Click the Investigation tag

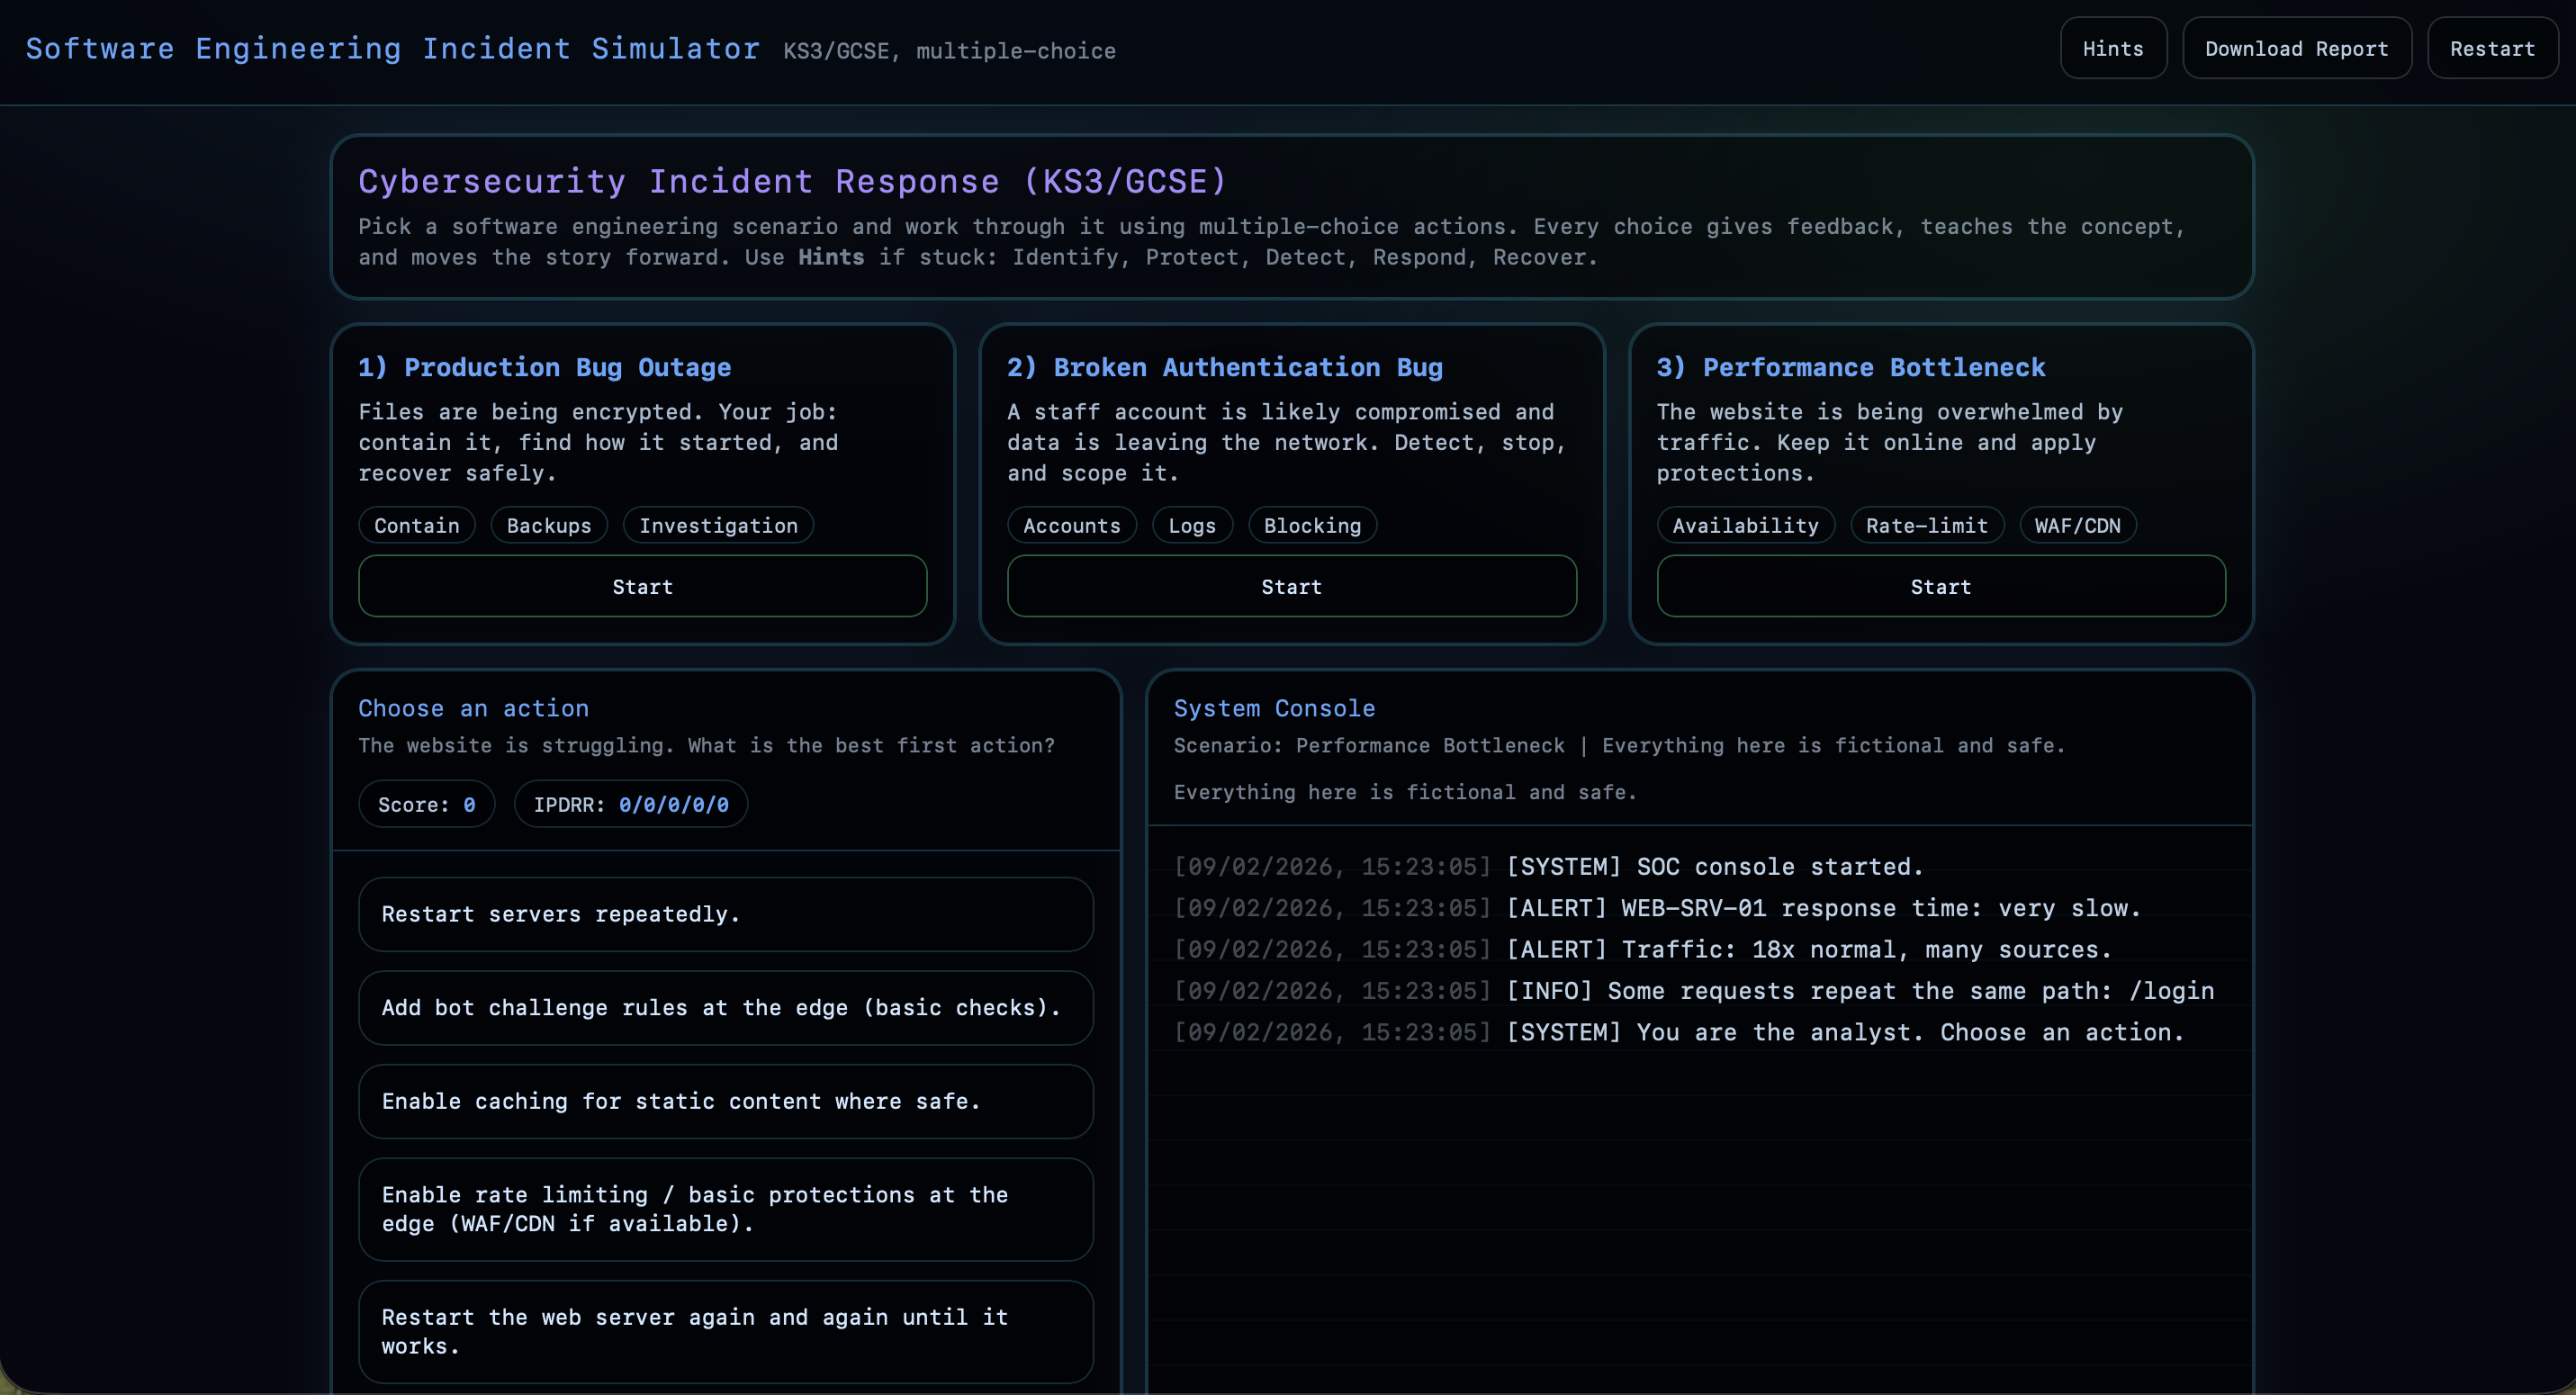point(718,525)
